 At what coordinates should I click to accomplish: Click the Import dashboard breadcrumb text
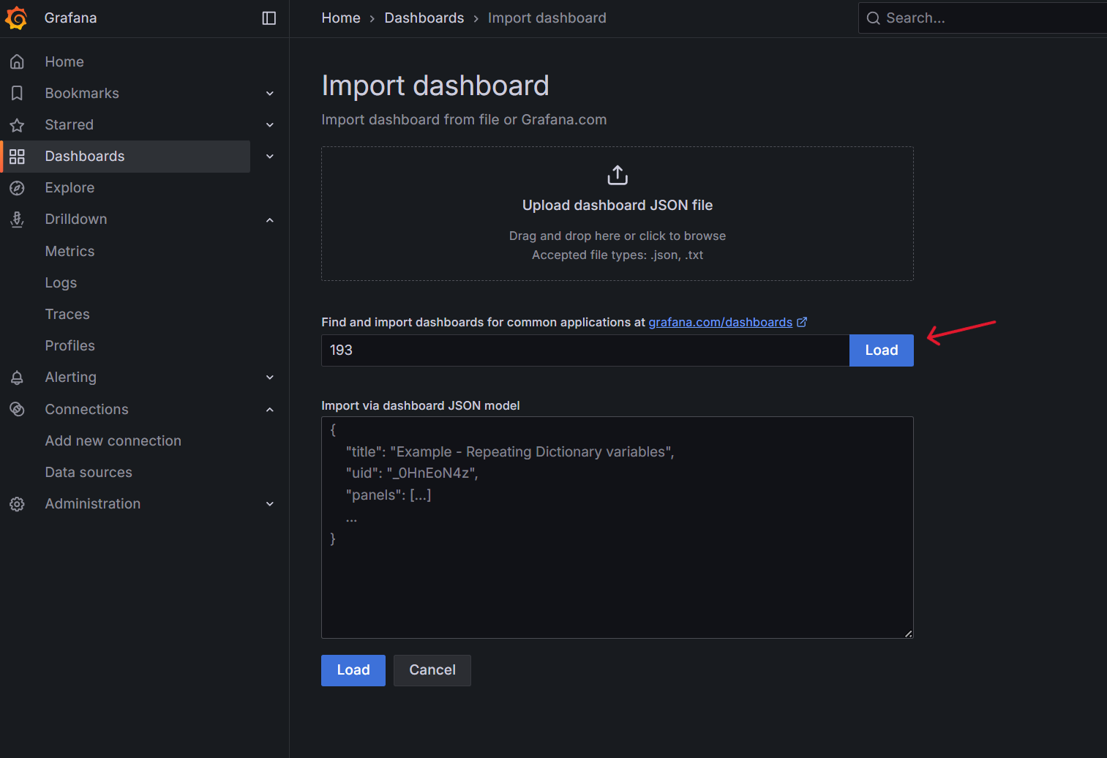pos(547,18)
